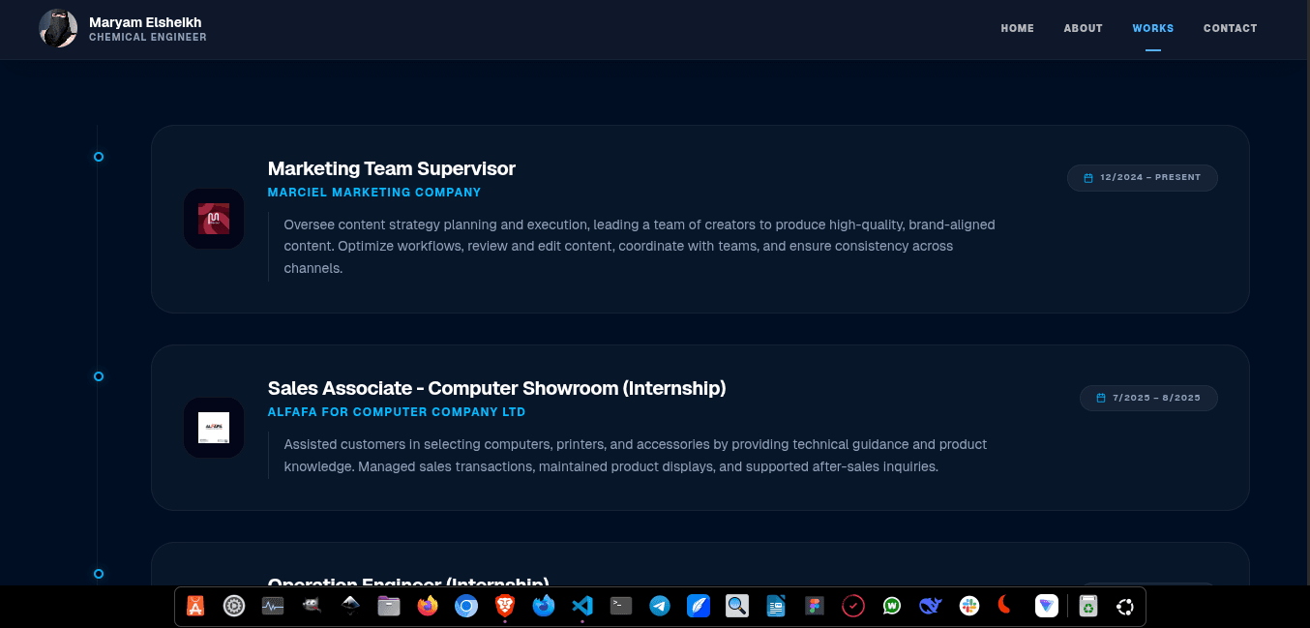Image resolution: width=1310 pixels, height=628 pixels.
Task: Open the Trash in the dock
Action: coord(1088,607)
